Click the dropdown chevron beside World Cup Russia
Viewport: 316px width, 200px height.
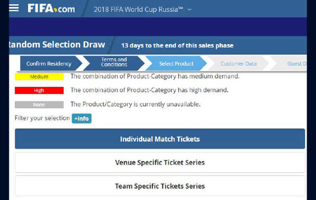[190, 9]
